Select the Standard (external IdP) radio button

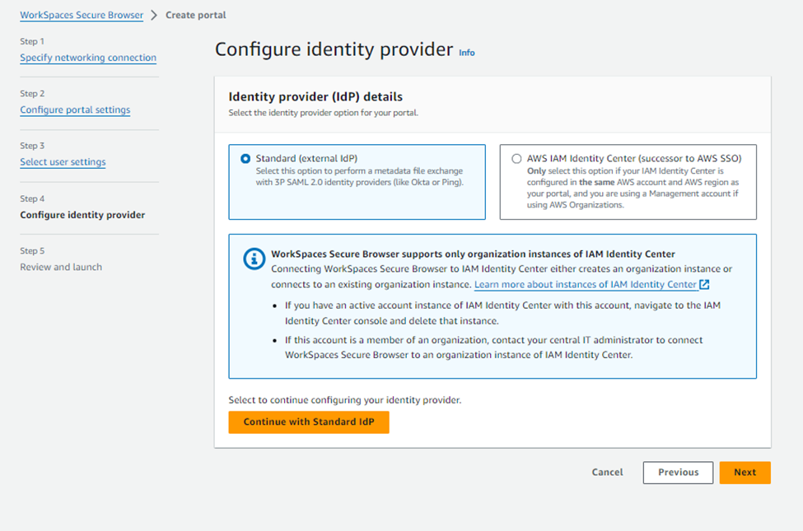(x=245, y=159)
